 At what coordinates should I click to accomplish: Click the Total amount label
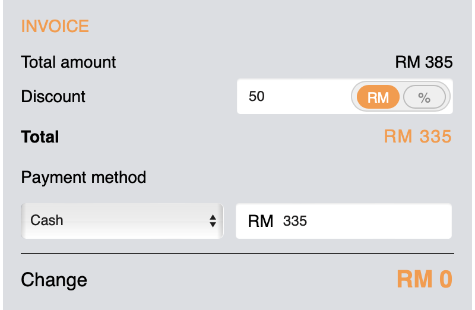point(68,62)
